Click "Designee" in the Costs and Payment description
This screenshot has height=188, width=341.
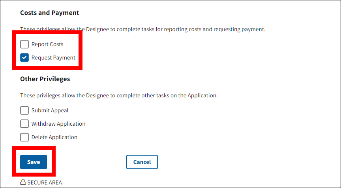(104, 29)
